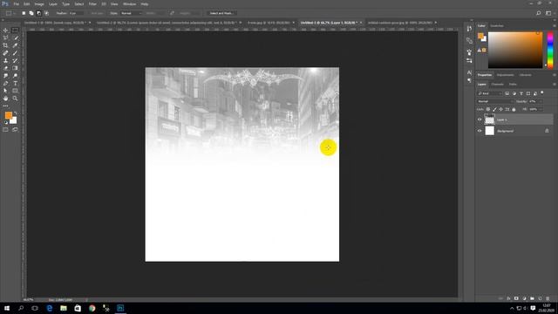Select the Rectangular Marquee tool
The height and width of the screenshot is (314, 558).
pos(15,31)
